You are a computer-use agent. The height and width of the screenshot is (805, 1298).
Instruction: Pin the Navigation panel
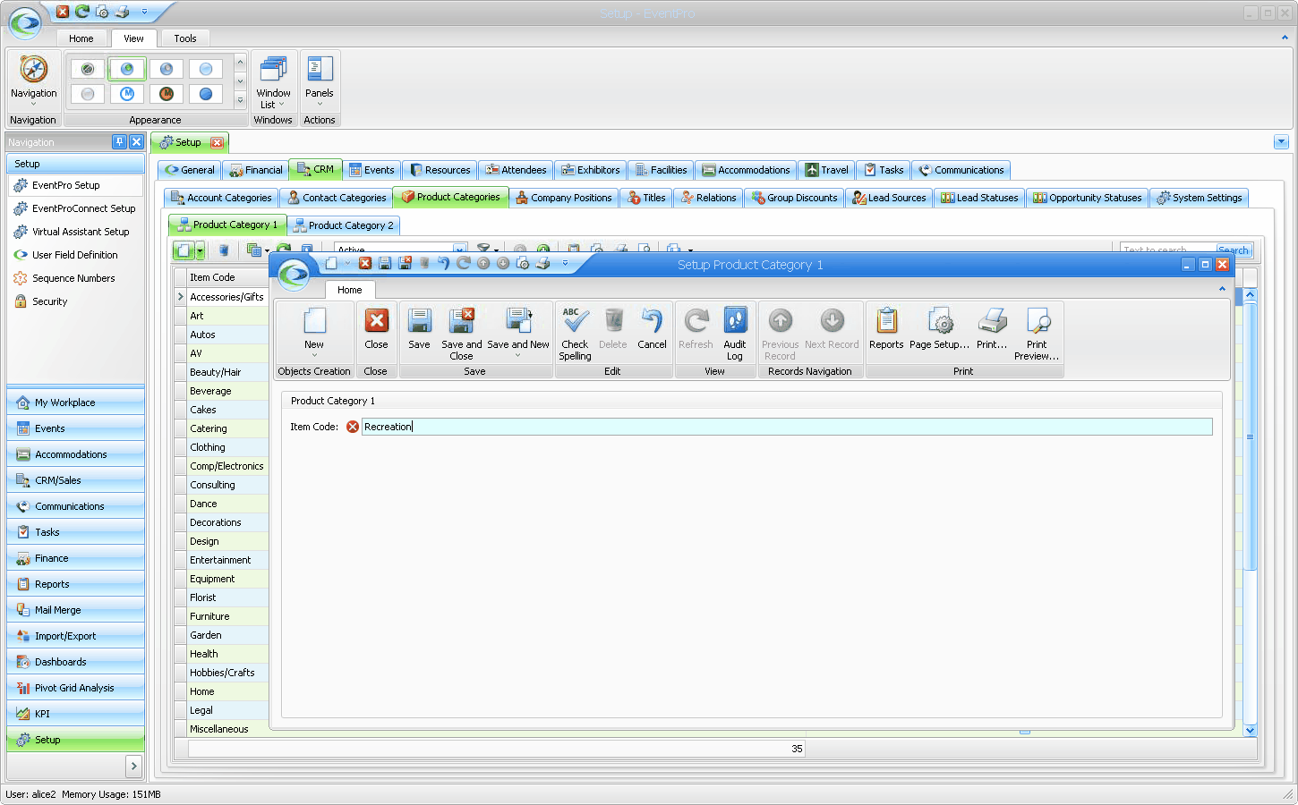[119, 141]
